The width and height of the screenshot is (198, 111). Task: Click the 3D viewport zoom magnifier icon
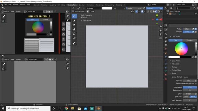(161, 27)
